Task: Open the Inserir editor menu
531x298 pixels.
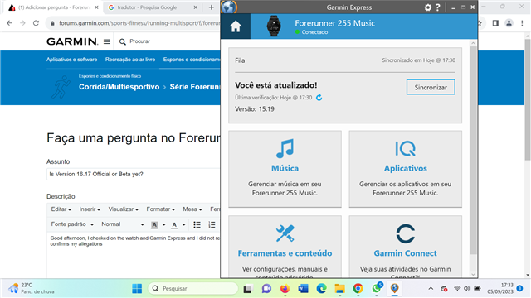Action: (90, 209)
